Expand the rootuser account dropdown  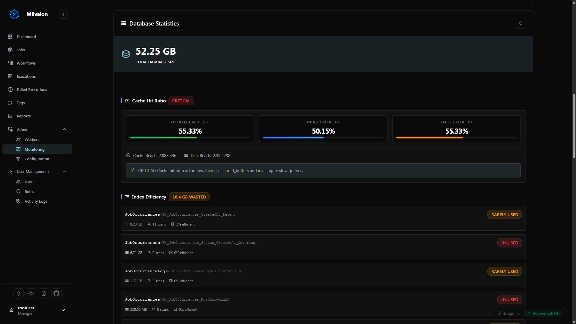pyautogui.click(x=63, y=310)
